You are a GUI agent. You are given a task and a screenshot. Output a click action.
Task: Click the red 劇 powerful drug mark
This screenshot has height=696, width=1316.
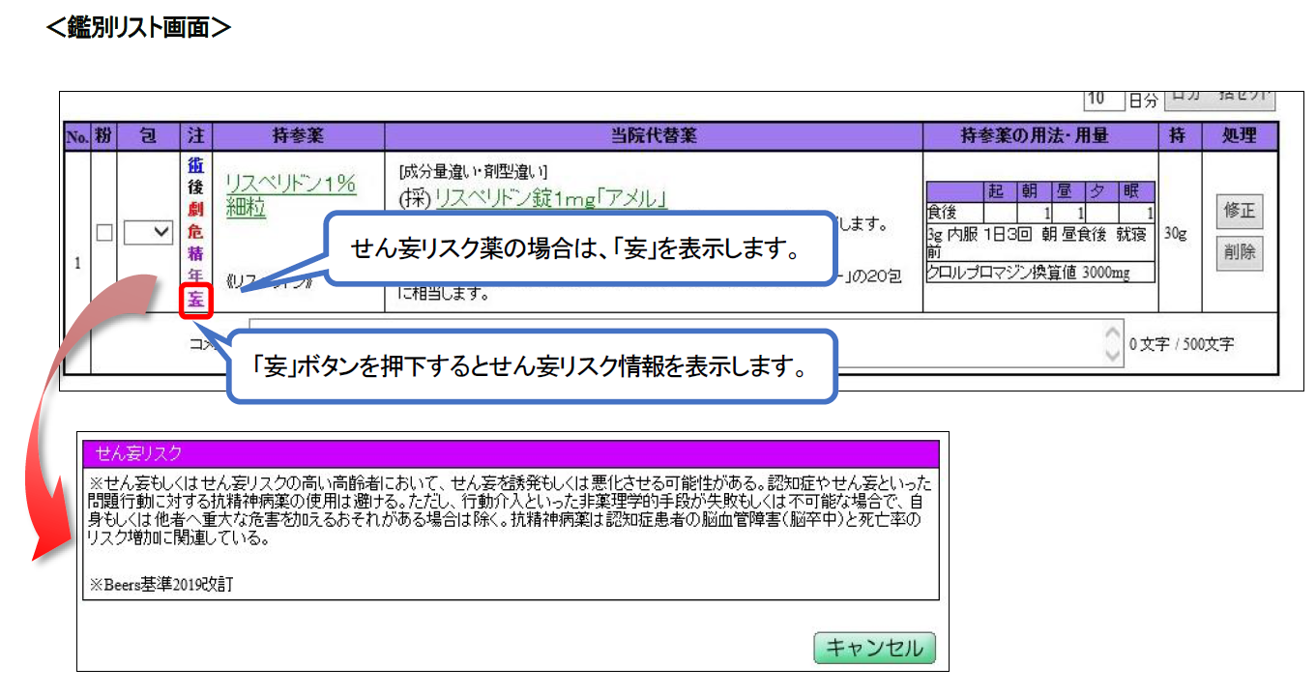[196, 210]
